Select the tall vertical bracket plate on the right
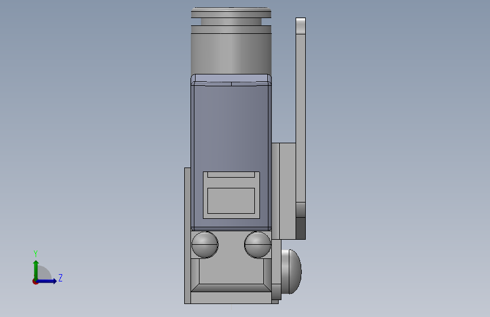Viewport: 490px width, 317px height. click(301, 128)
